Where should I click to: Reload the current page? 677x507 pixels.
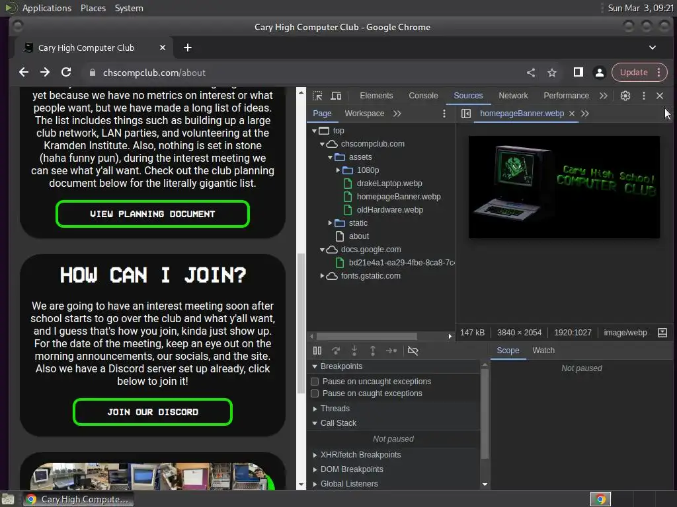coord(66,73)
